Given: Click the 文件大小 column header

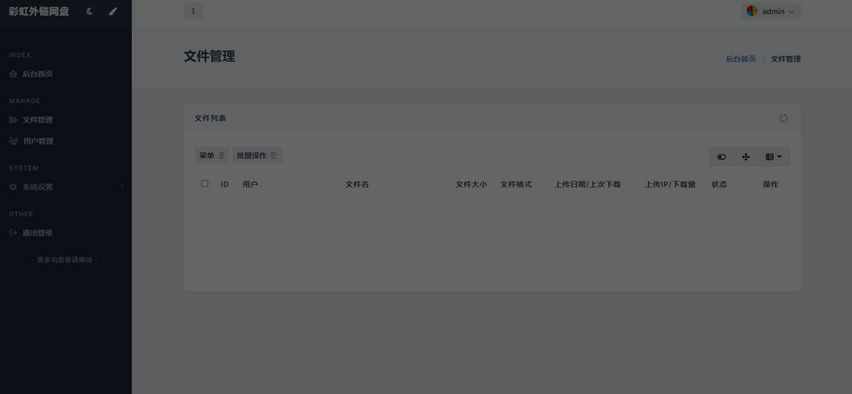Looking at the screenshot, I should pyautogui.click(x=471, y=185).
